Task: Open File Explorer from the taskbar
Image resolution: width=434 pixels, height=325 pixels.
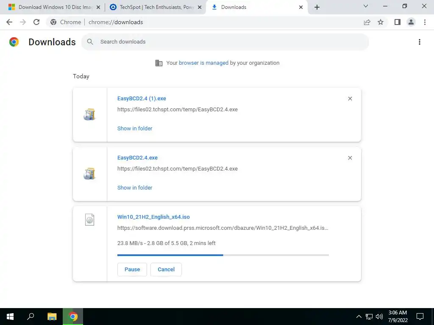Action: [52, 317]
